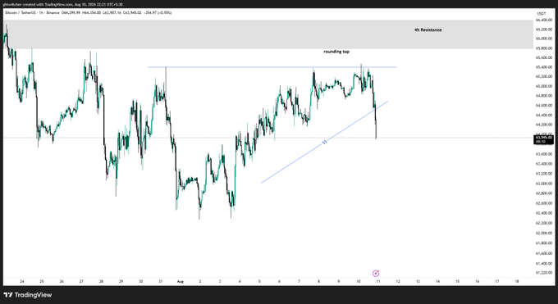Click date 27 on the time axis
The width and height of the screenshot is (558, 304).
tap(81, 281)
